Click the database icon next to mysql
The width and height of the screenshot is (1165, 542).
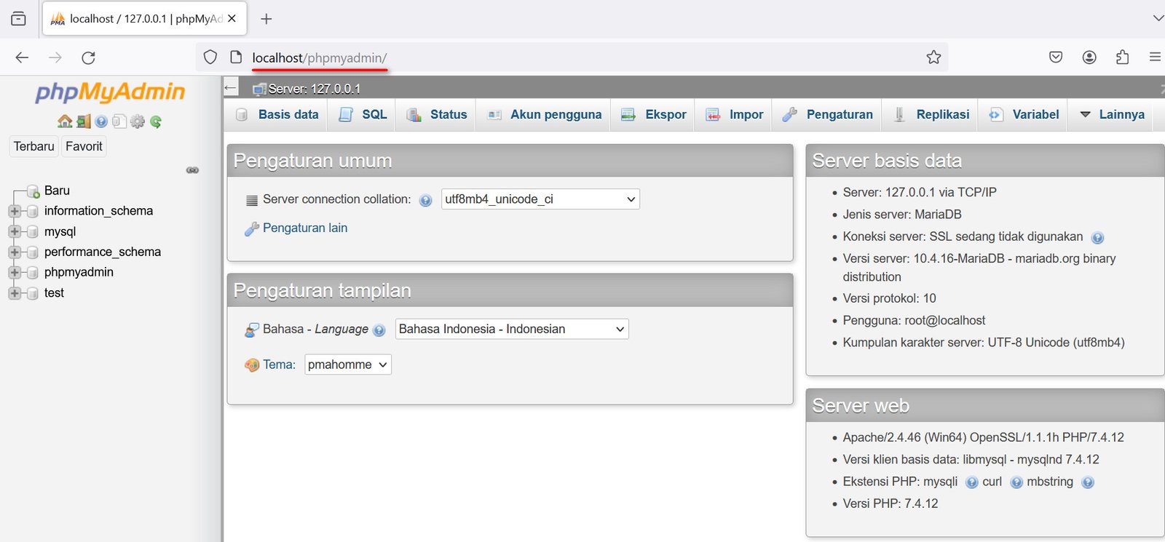coord(32,232)
